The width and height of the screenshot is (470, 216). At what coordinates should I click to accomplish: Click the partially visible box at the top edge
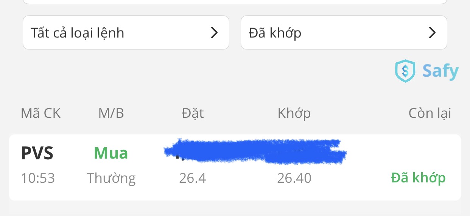[235, 2]
